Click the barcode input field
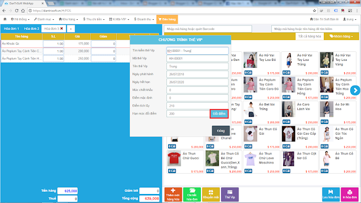This screenshot has width=361, height=203. [x=208, y=29]
